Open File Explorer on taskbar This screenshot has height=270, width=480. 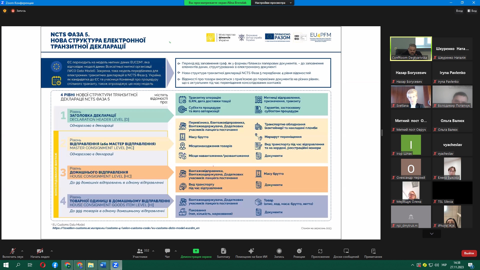91,265
